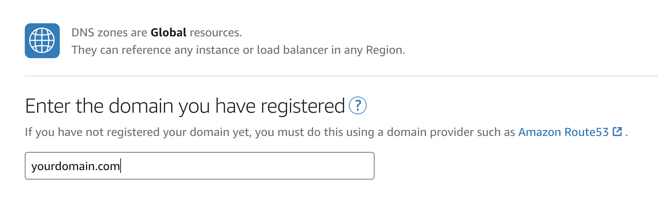Click the "Enter the domain you have registered" heading
The width and height of the screenshot is (658, 197).
click(x=185, y=106)
